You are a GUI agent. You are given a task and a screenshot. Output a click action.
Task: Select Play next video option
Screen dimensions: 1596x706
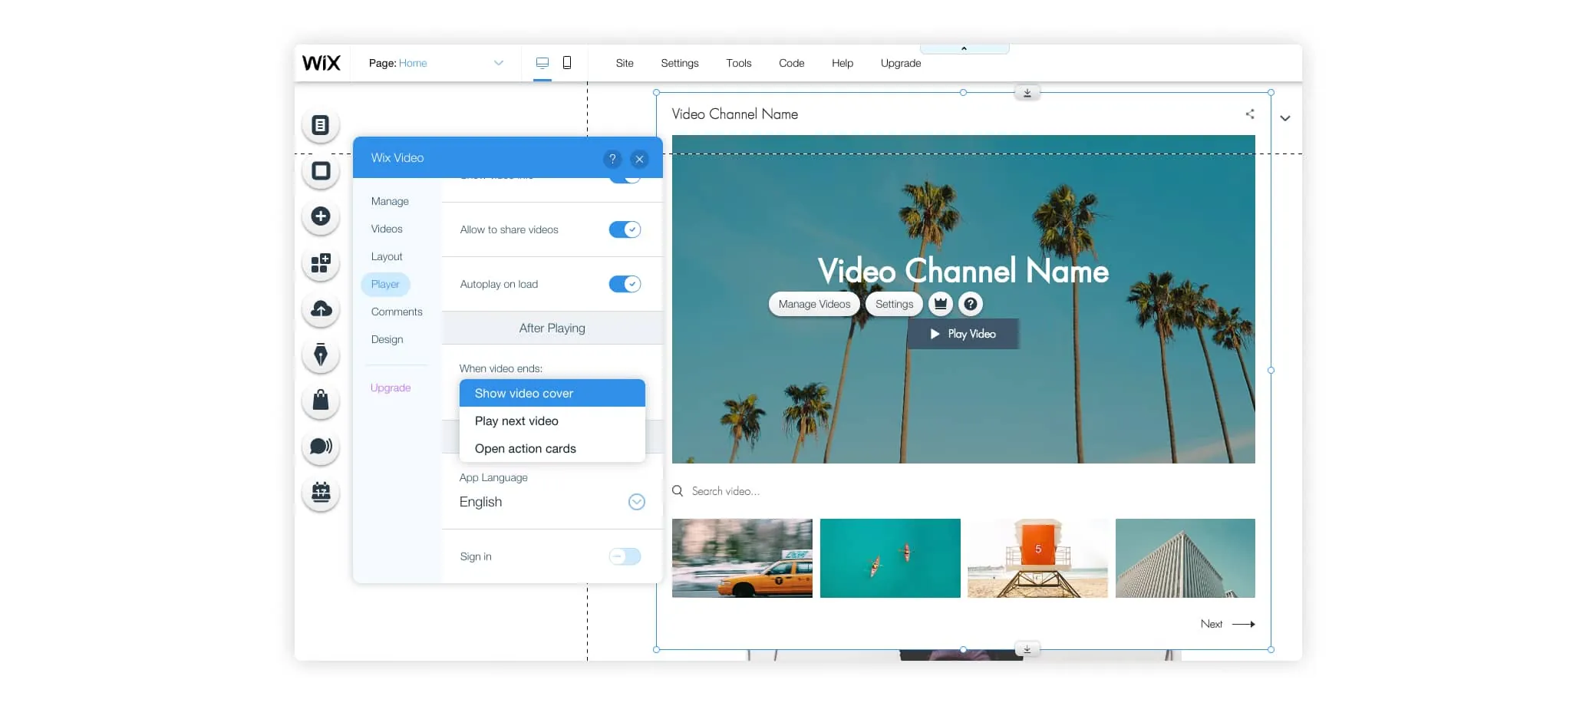[516, 421]
